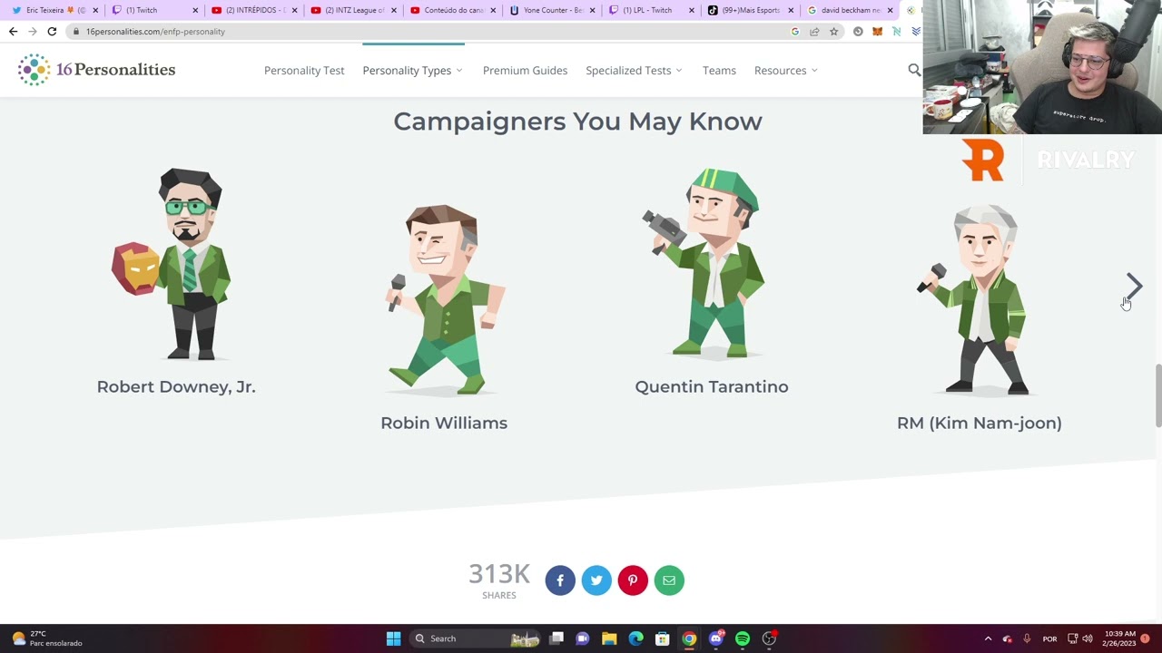Switch to the david beckham search tab
The width and height of the screenshot is (1162, 653).
pyautogui.click(x=847, y=10)
